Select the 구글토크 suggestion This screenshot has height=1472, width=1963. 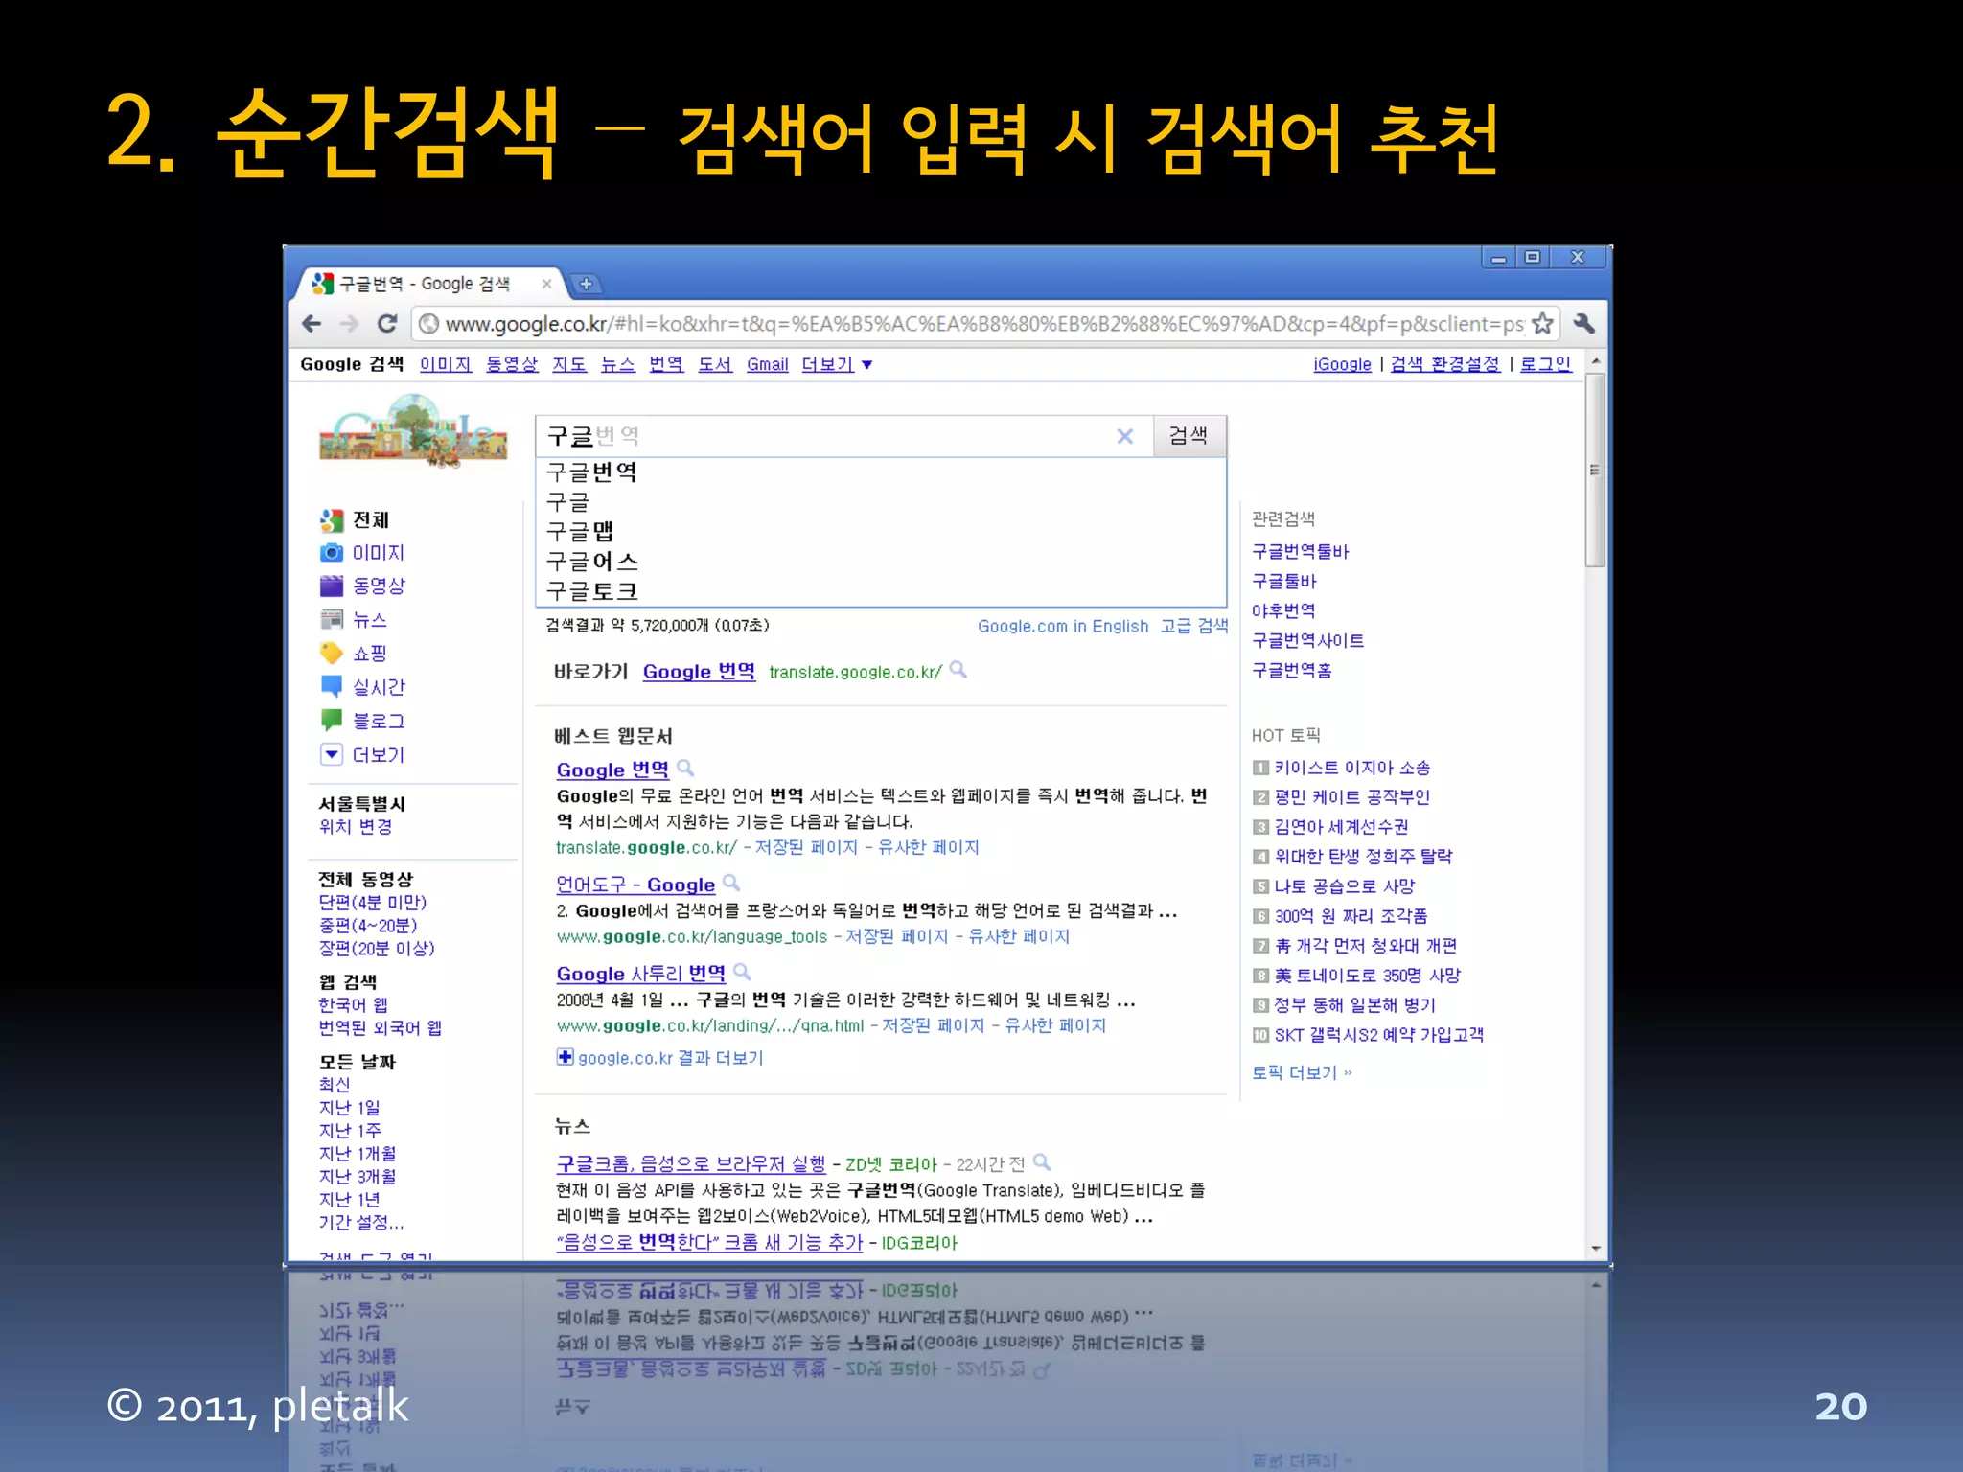(881, 591)
